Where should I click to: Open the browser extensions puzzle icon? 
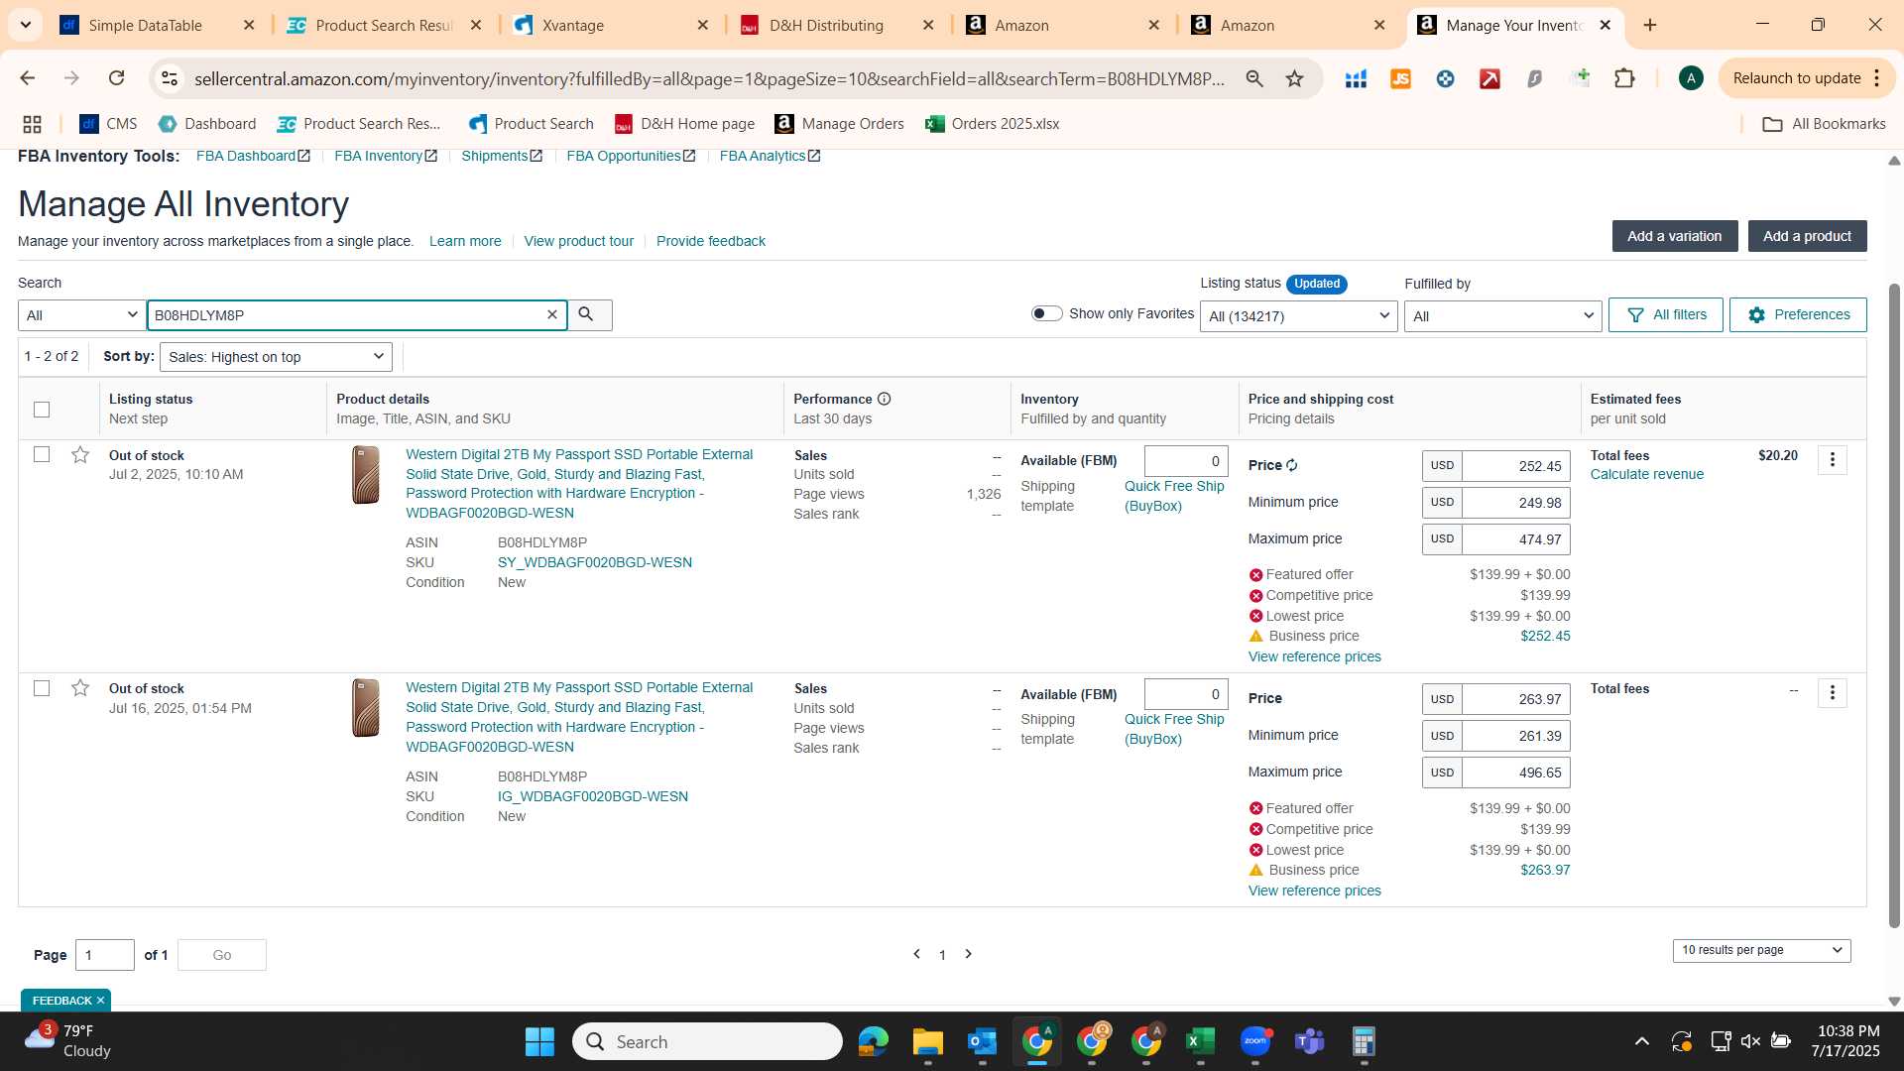(1624, 78)
